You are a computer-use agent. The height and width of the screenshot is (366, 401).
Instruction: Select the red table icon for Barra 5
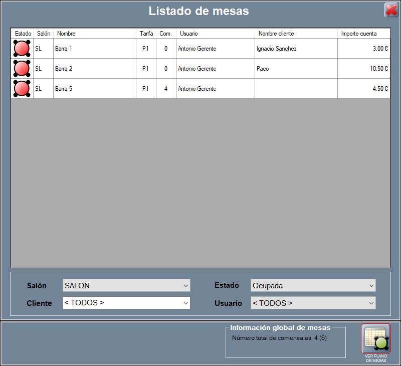click(x=22, y=89)
